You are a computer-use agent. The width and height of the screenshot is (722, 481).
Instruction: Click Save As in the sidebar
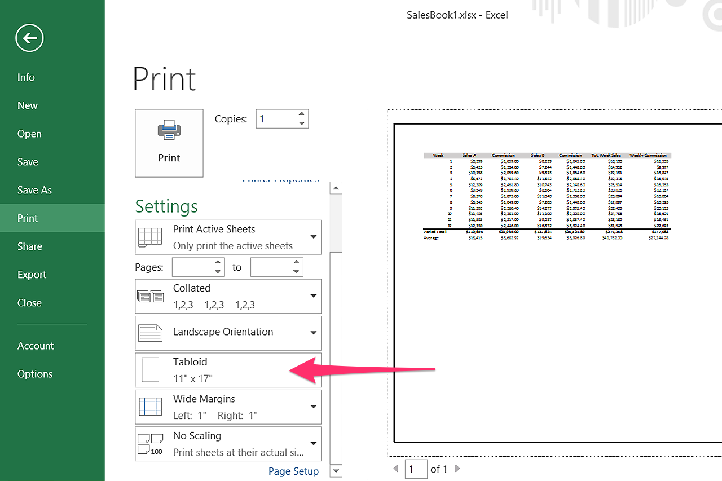point(34,189)
